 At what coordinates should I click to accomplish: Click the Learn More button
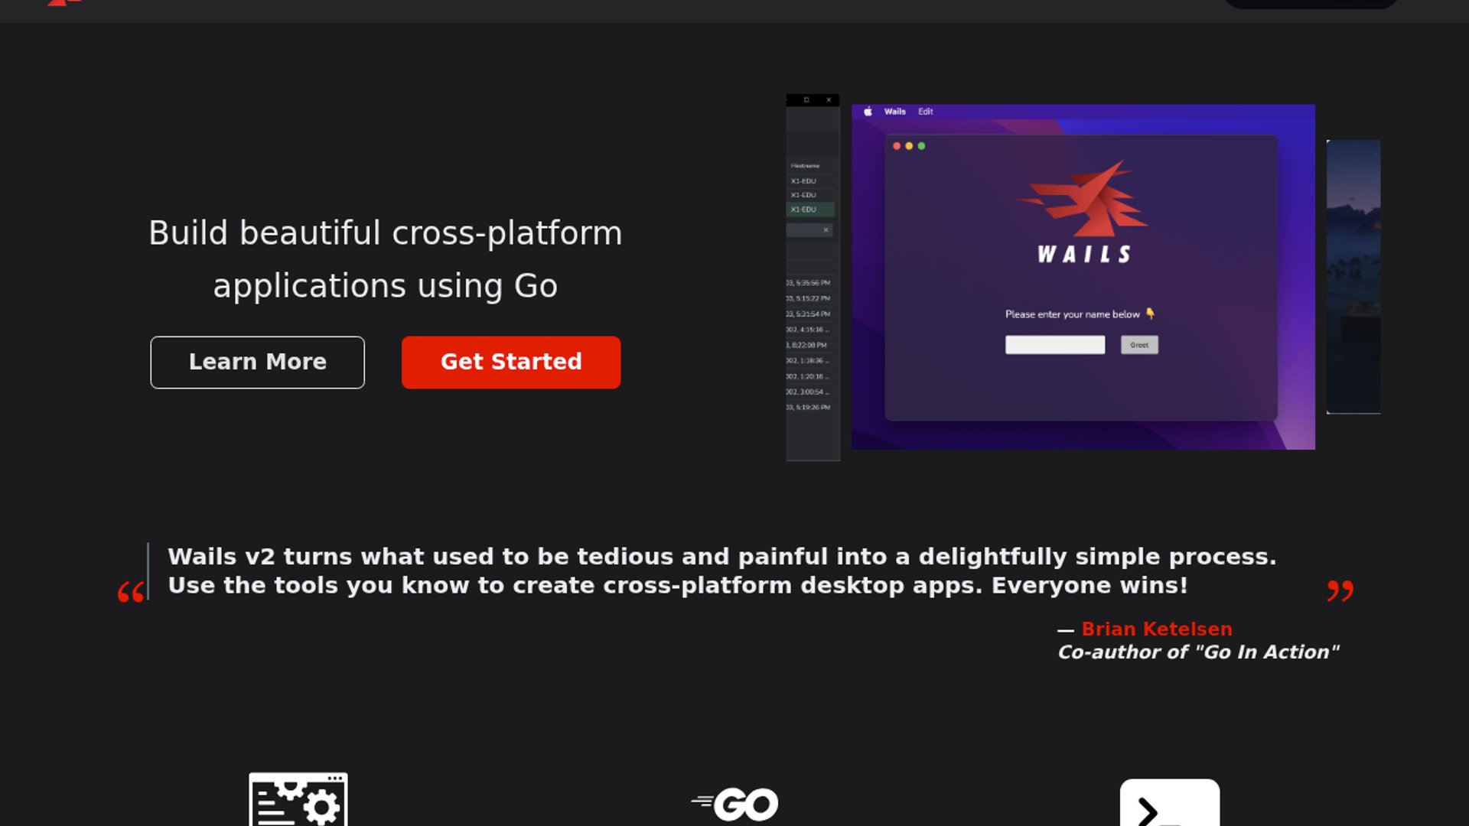coord(257,362)
